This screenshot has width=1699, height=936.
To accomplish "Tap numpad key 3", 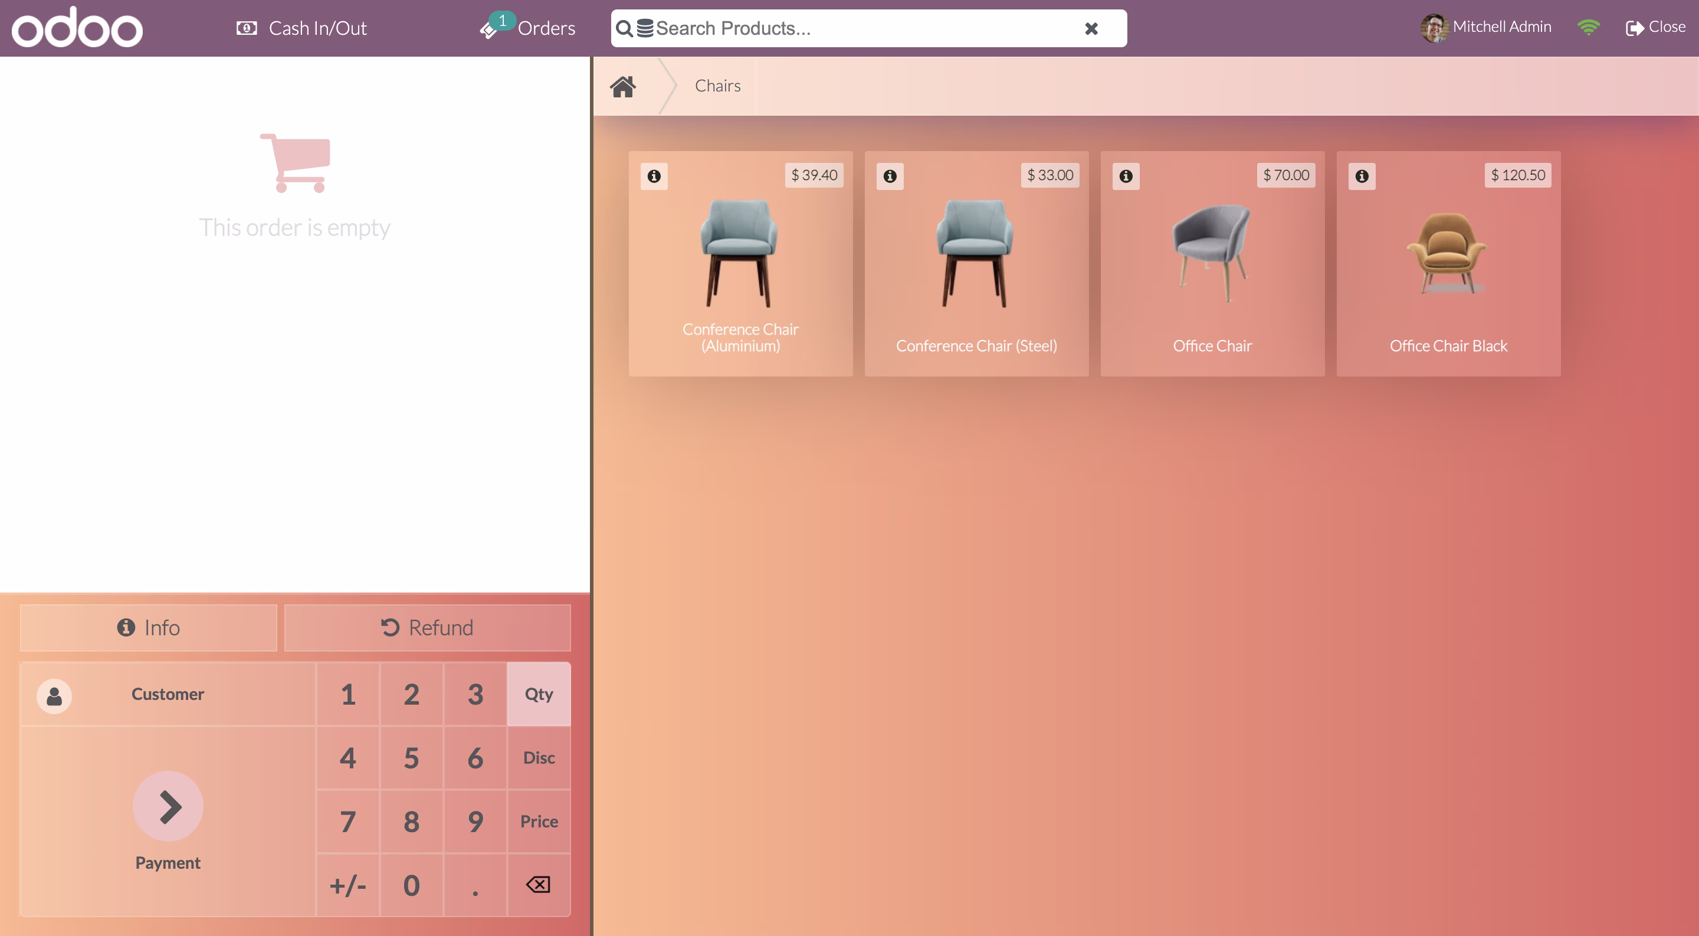I will [x=475, y=694].
